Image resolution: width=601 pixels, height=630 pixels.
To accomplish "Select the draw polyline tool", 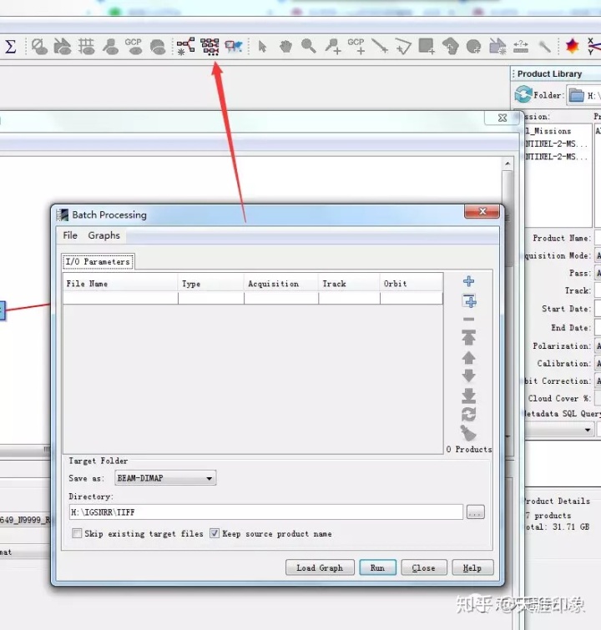I will (x=403, y=46).
